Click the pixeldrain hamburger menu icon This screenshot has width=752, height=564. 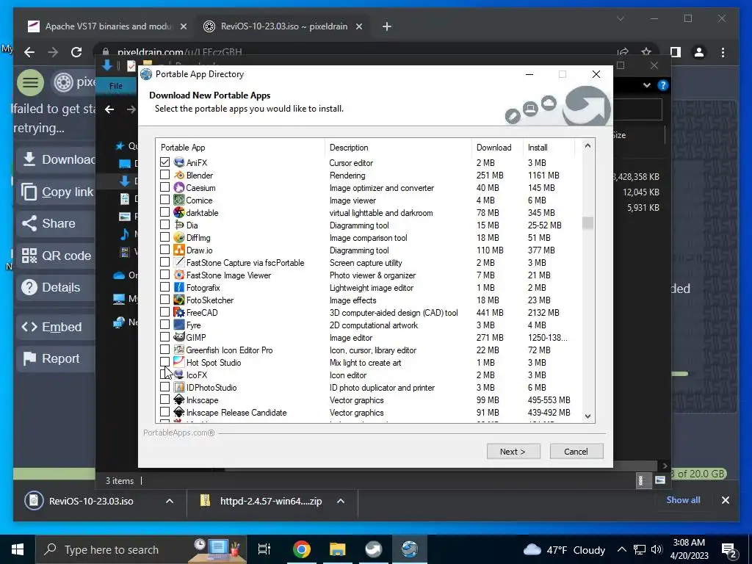[x=30, y=82]
